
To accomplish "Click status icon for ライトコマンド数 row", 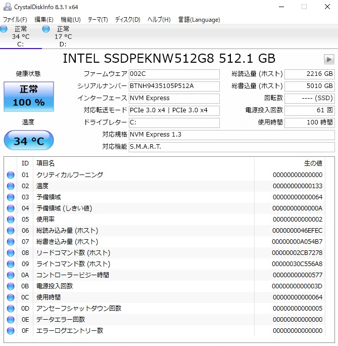I will pos(11,264).
